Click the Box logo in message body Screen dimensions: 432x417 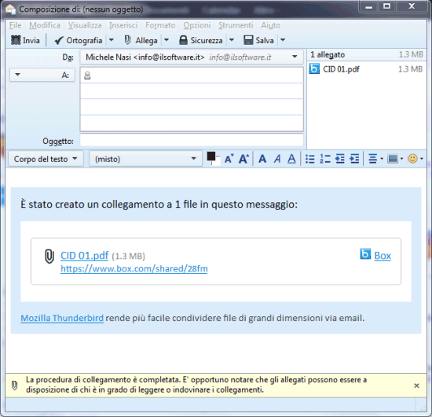(365, 254)
